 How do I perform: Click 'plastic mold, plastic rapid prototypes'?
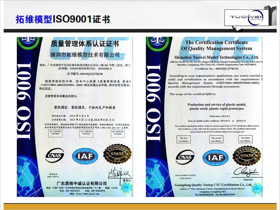[217, 109]
